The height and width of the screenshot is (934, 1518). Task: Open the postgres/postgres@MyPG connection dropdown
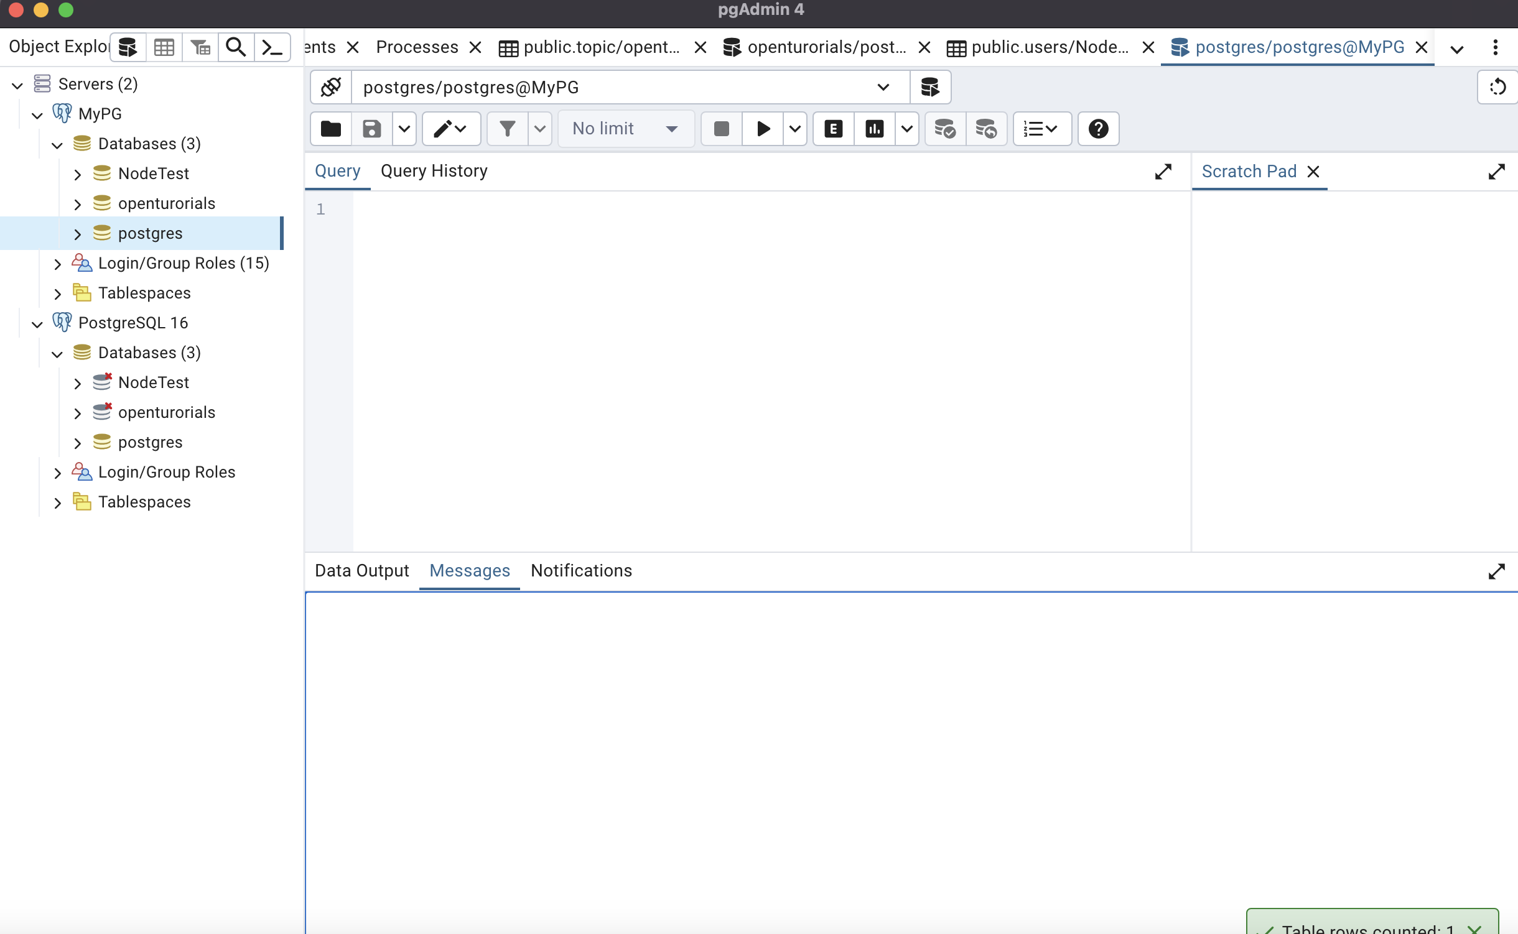(x=883, y=87)
